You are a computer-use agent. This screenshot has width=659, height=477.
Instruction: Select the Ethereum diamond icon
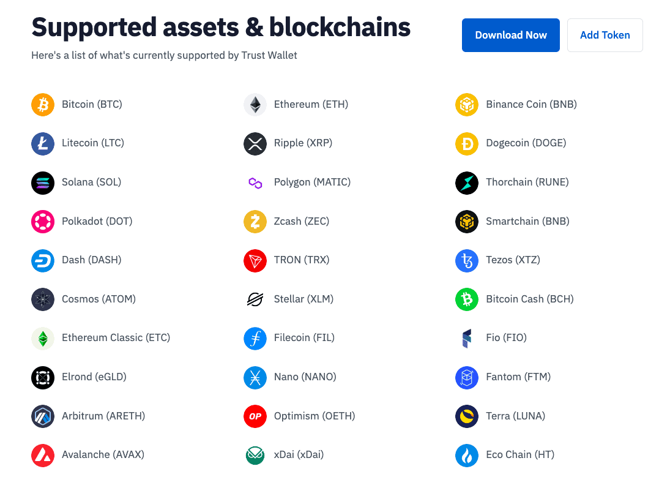tap(255, 105)
